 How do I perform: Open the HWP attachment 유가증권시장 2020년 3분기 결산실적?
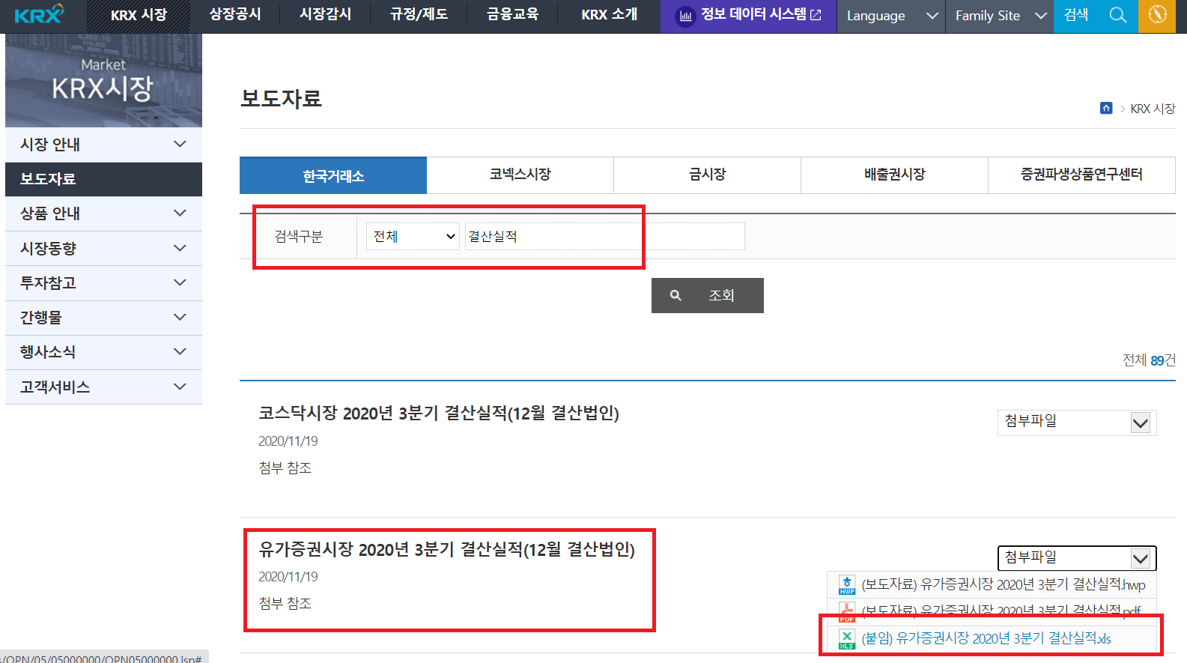click(1004, 584)
